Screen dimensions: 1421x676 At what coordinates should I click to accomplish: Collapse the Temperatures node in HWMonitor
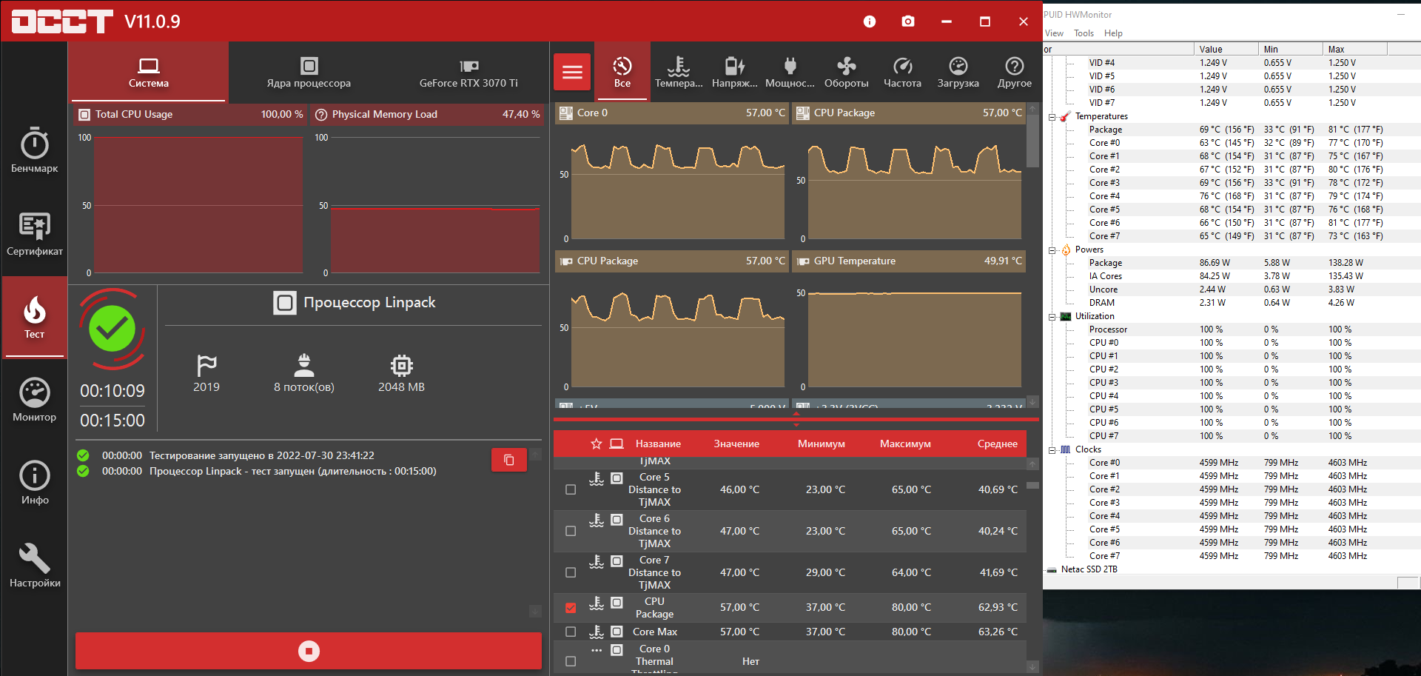pyautogui.click(x=1052, y=117)
